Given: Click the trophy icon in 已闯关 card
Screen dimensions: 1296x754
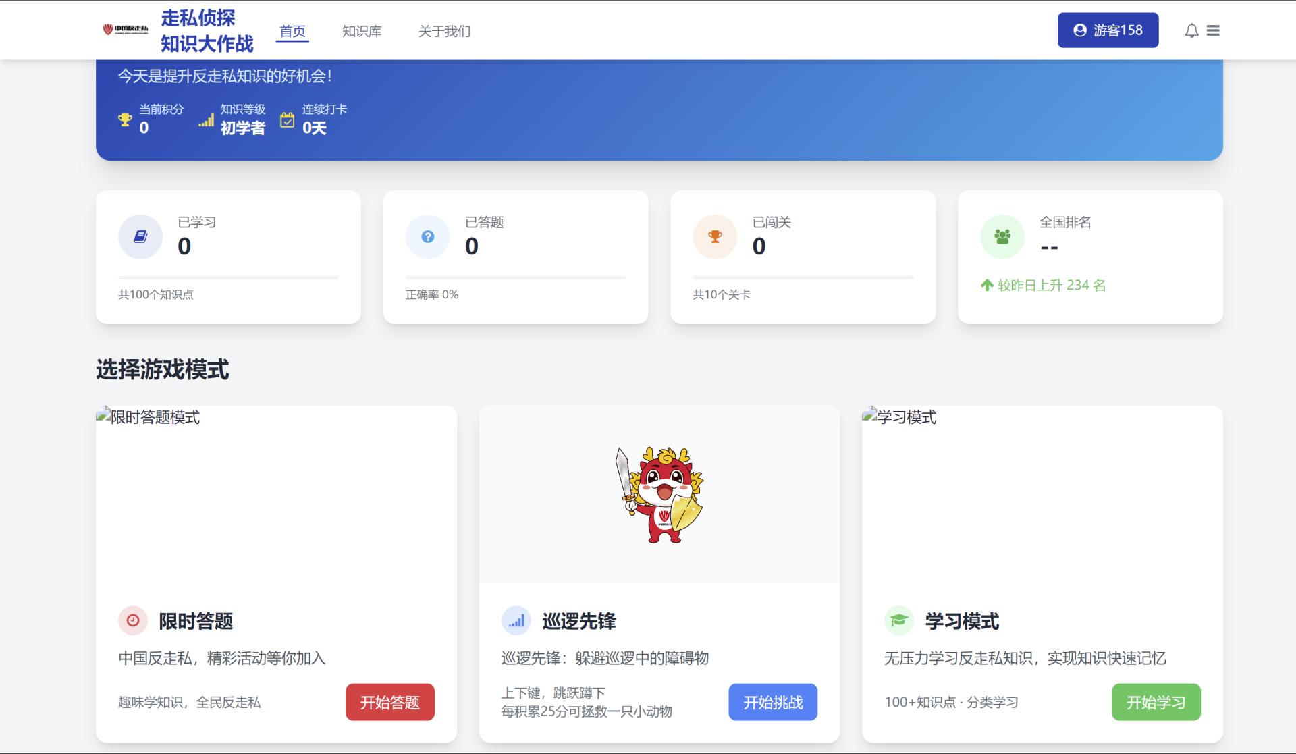Looking at the screenshot, I should (715, 237).
